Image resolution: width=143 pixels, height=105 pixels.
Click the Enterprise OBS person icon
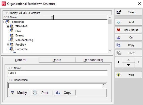(8, 22)
